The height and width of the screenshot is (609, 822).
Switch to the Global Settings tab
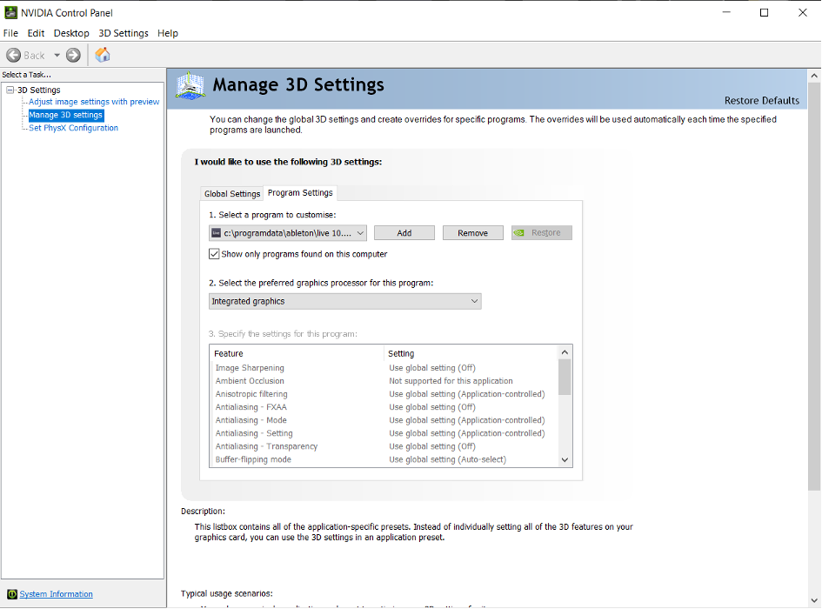pyautogui.click(x=231, y=193)
